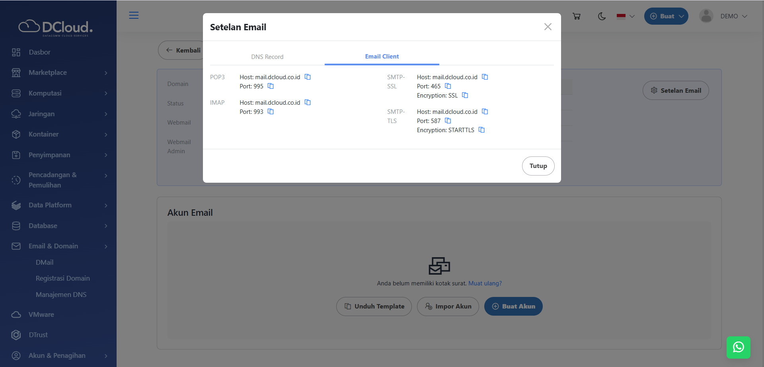
Task: Switch to the DNS Record tab
Action: coord(267,57)
